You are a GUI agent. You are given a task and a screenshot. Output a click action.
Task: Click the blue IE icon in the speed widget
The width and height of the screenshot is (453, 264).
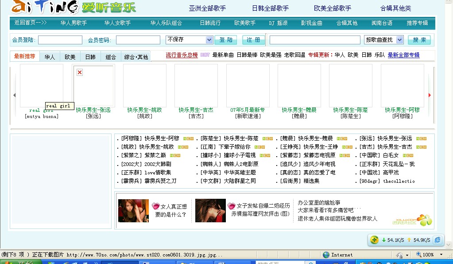click(438, 240)
